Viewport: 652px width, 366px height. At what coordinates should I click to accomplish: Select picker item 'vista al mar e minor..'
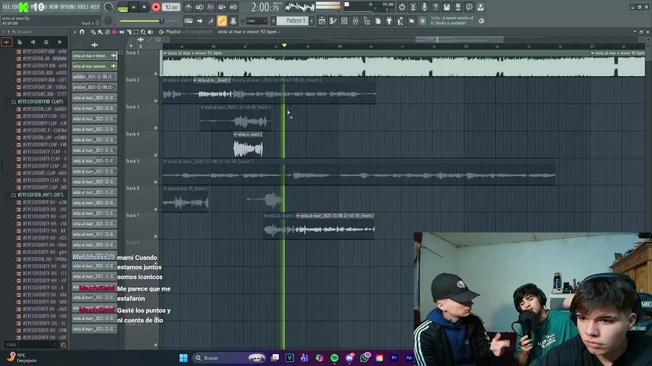pos(94,55)
